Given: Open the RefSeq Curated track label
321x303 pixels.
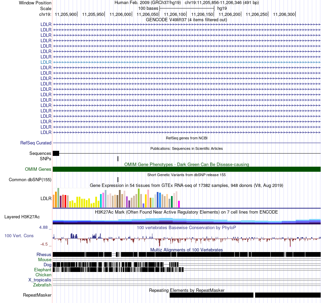Looking at the screenshot, I should (35, 143).
